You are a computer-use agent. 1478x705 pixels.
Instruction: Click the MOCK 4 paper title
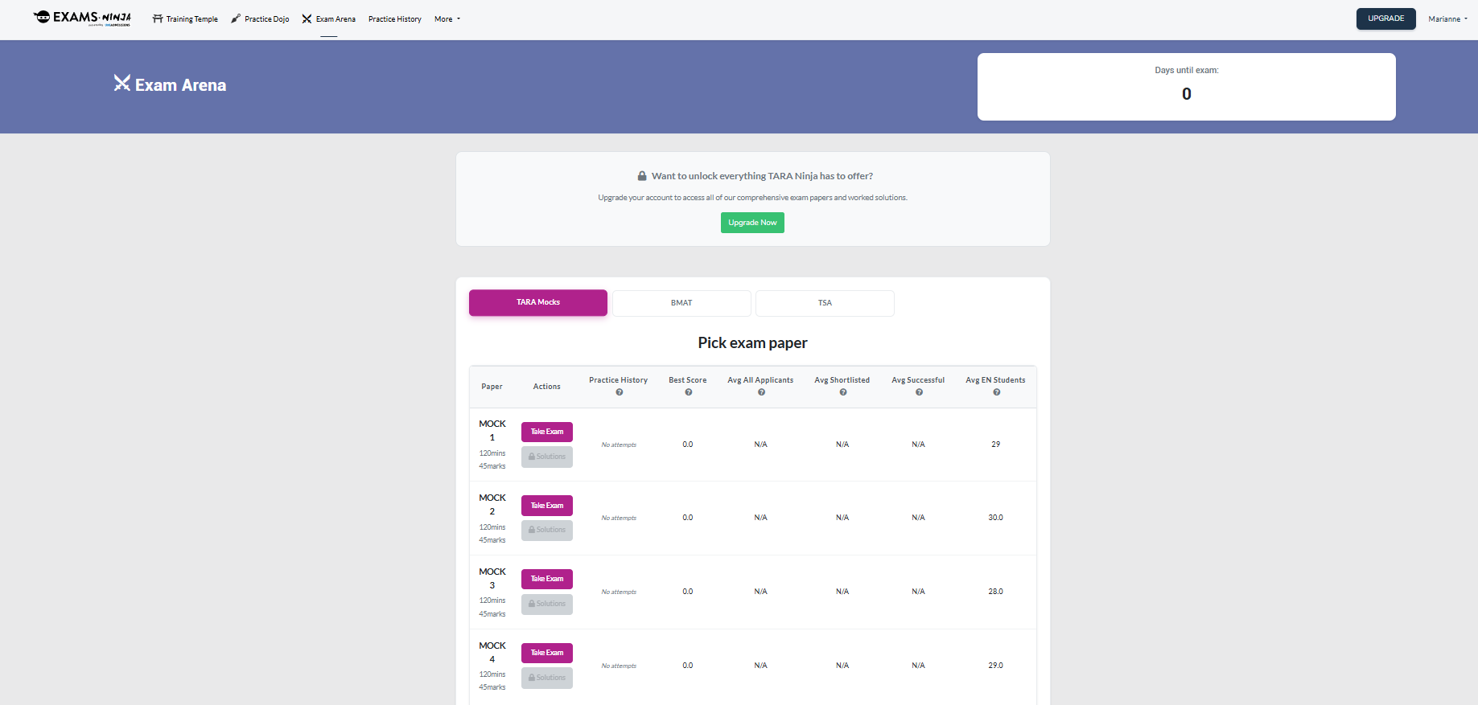(492, 653)
